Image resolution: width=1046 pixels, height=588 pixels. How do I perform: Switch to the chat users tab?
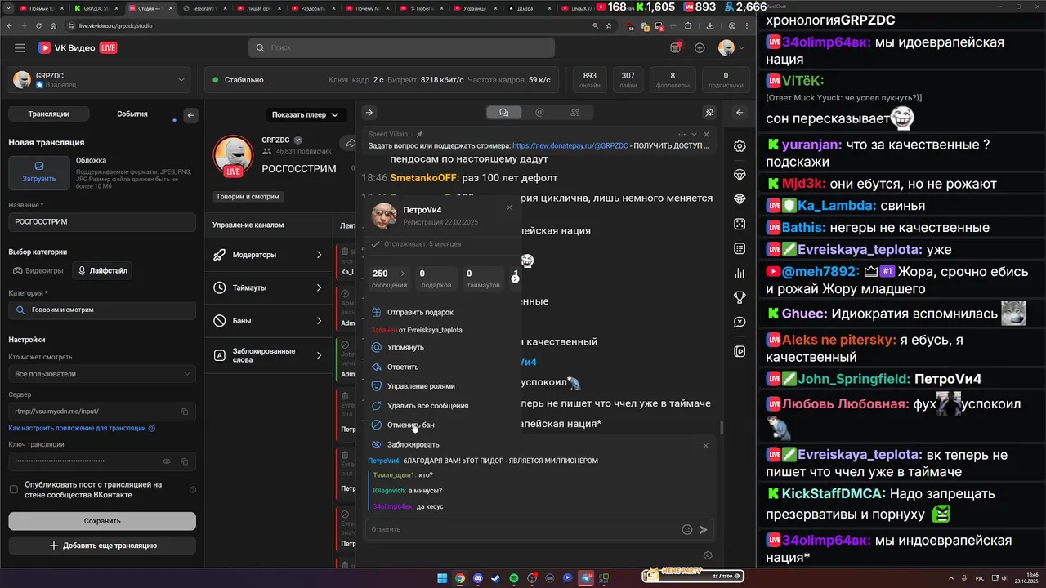pyautogui.click(x=575, y=113)
